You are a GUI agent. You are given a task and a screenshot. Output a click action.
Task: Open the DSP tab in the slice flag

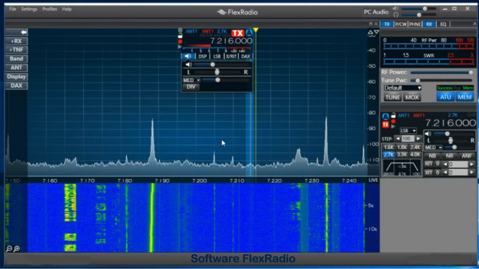click(x=203, y=56)
